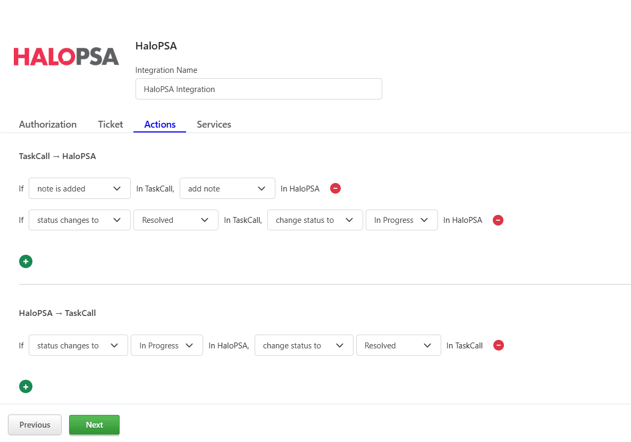The image size is (631, 442).
Task: Click the 'Integration Name' label
Action: [x=166, y=70]
